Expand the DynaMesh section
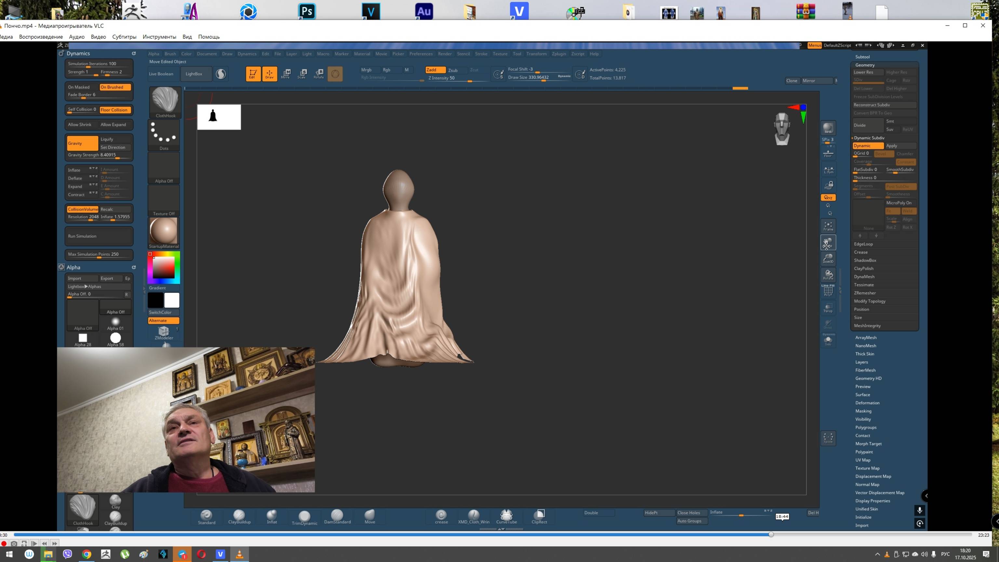 (x=864, y=276)
